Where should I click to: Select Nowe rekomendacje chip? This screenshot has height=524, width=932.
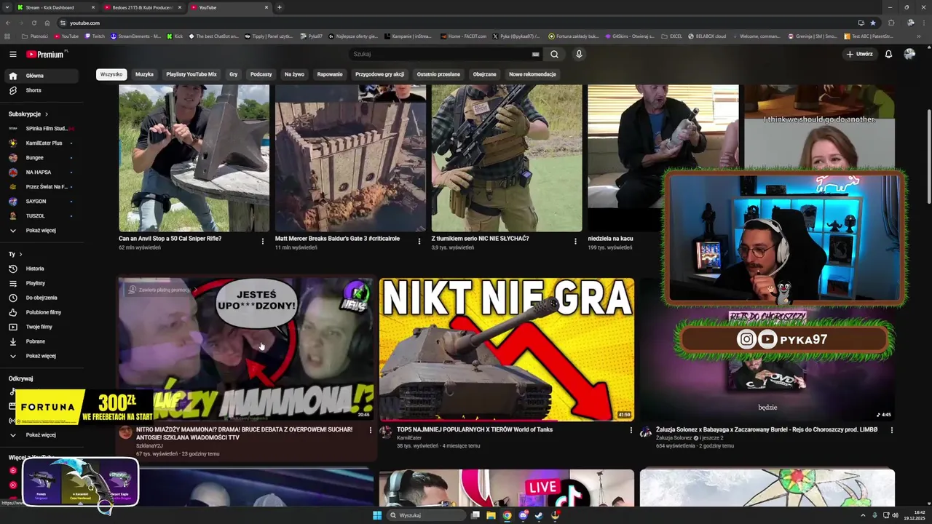[x=532, y=74]
